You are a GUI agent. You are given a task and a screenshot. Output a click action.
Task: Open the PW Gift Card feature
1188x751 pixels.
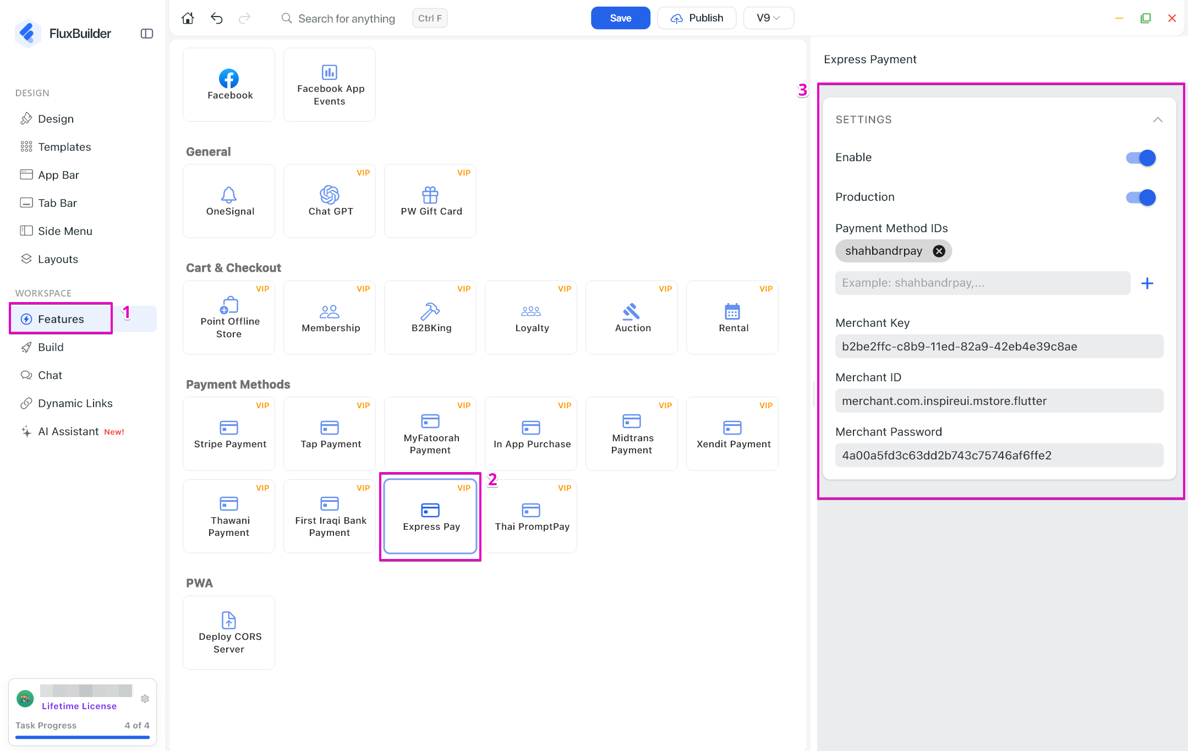430,201
